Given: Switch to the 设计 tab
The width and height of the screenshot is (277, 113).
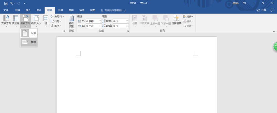Looking at the screenshot, I should tap(39, 10).
